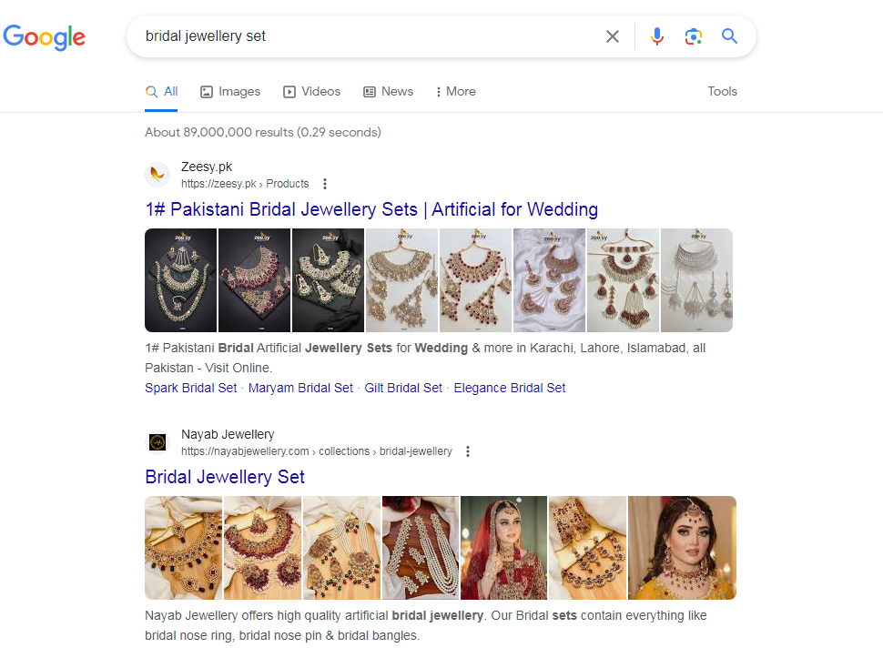The image size is (883, 658).
Task: Click the Zeesy.pk site favicon
Action: [157, 175]
